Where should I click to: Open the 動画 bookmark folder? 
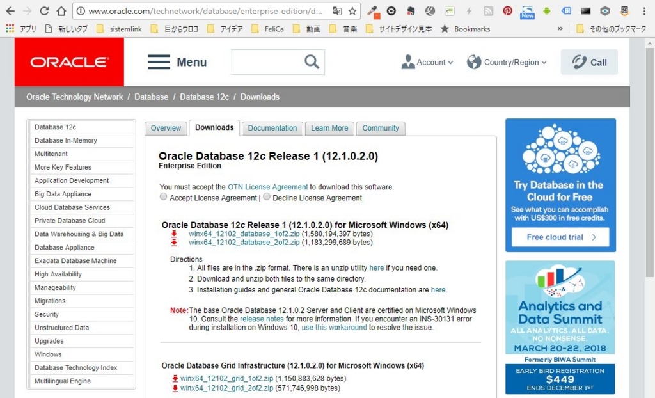pos(308,29)
